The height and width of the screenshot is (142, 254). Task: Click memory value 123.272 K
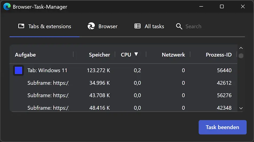(98, 70)
